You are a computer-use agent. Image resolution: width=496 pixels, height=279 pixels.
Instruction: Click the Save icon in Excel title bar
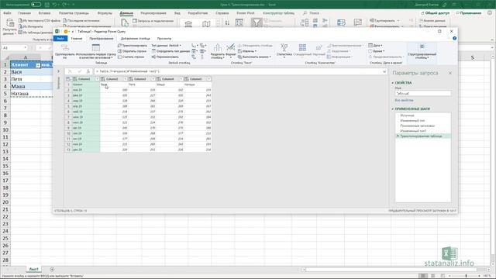coord(46,5)
